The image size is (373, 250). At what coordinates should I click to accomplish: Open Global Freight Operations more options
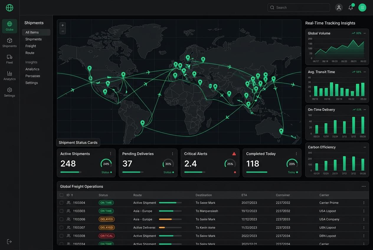pos(364,186)
